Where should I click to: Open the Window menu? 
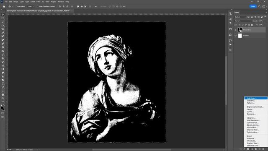tap(61, 2)
